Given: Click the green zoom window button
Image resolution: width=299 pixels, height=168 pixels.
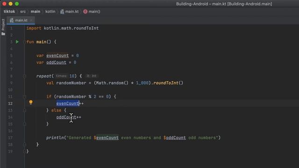Looking at the screenshot, I should (17, 4).
